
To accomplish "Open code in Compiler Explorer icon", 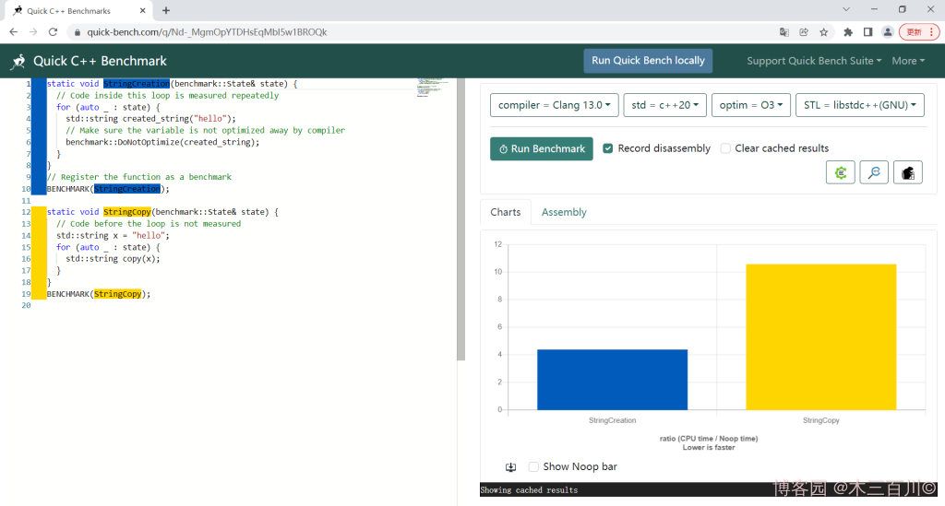I will [840, 172].
